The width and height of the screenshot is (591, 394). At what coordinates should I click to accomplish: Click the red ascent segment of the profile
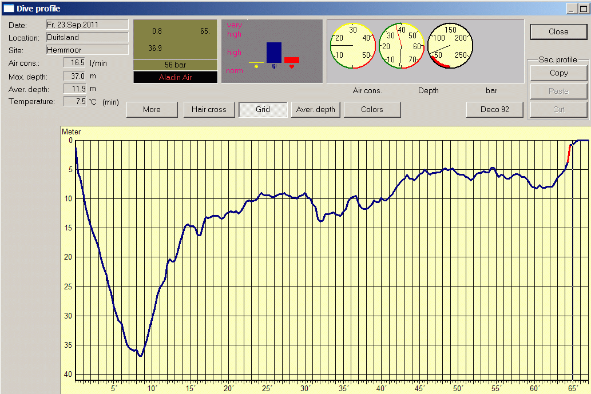pos(569,154)
